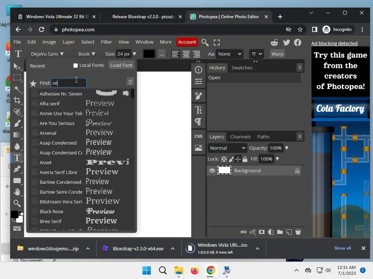Screen dimensions: 373x279
Task: Click the search magnifier icon in menu bar
Action: coord(205,42)
